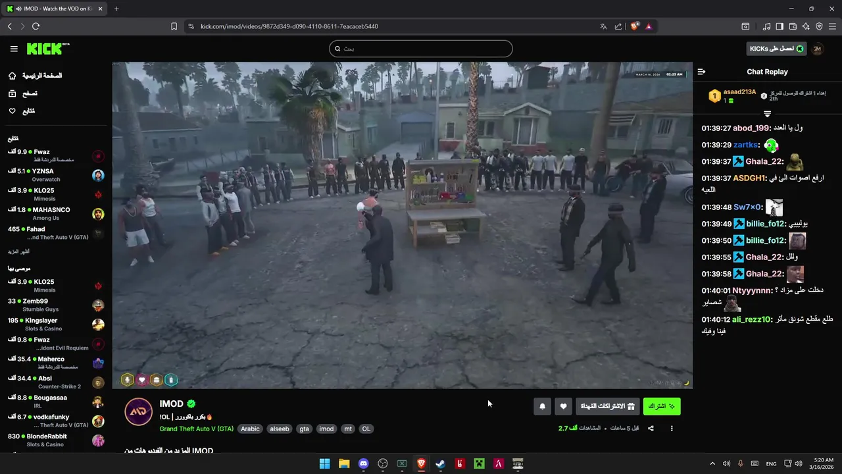The width and height of the screenshot is (842, 474).
Task: Open the user profile avatar menu
Action: 817,49
